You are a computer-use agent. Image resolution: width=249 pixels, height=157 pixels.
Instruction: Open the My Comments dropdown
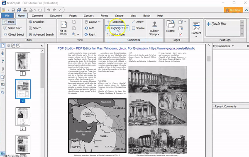(x=233, y=46)
